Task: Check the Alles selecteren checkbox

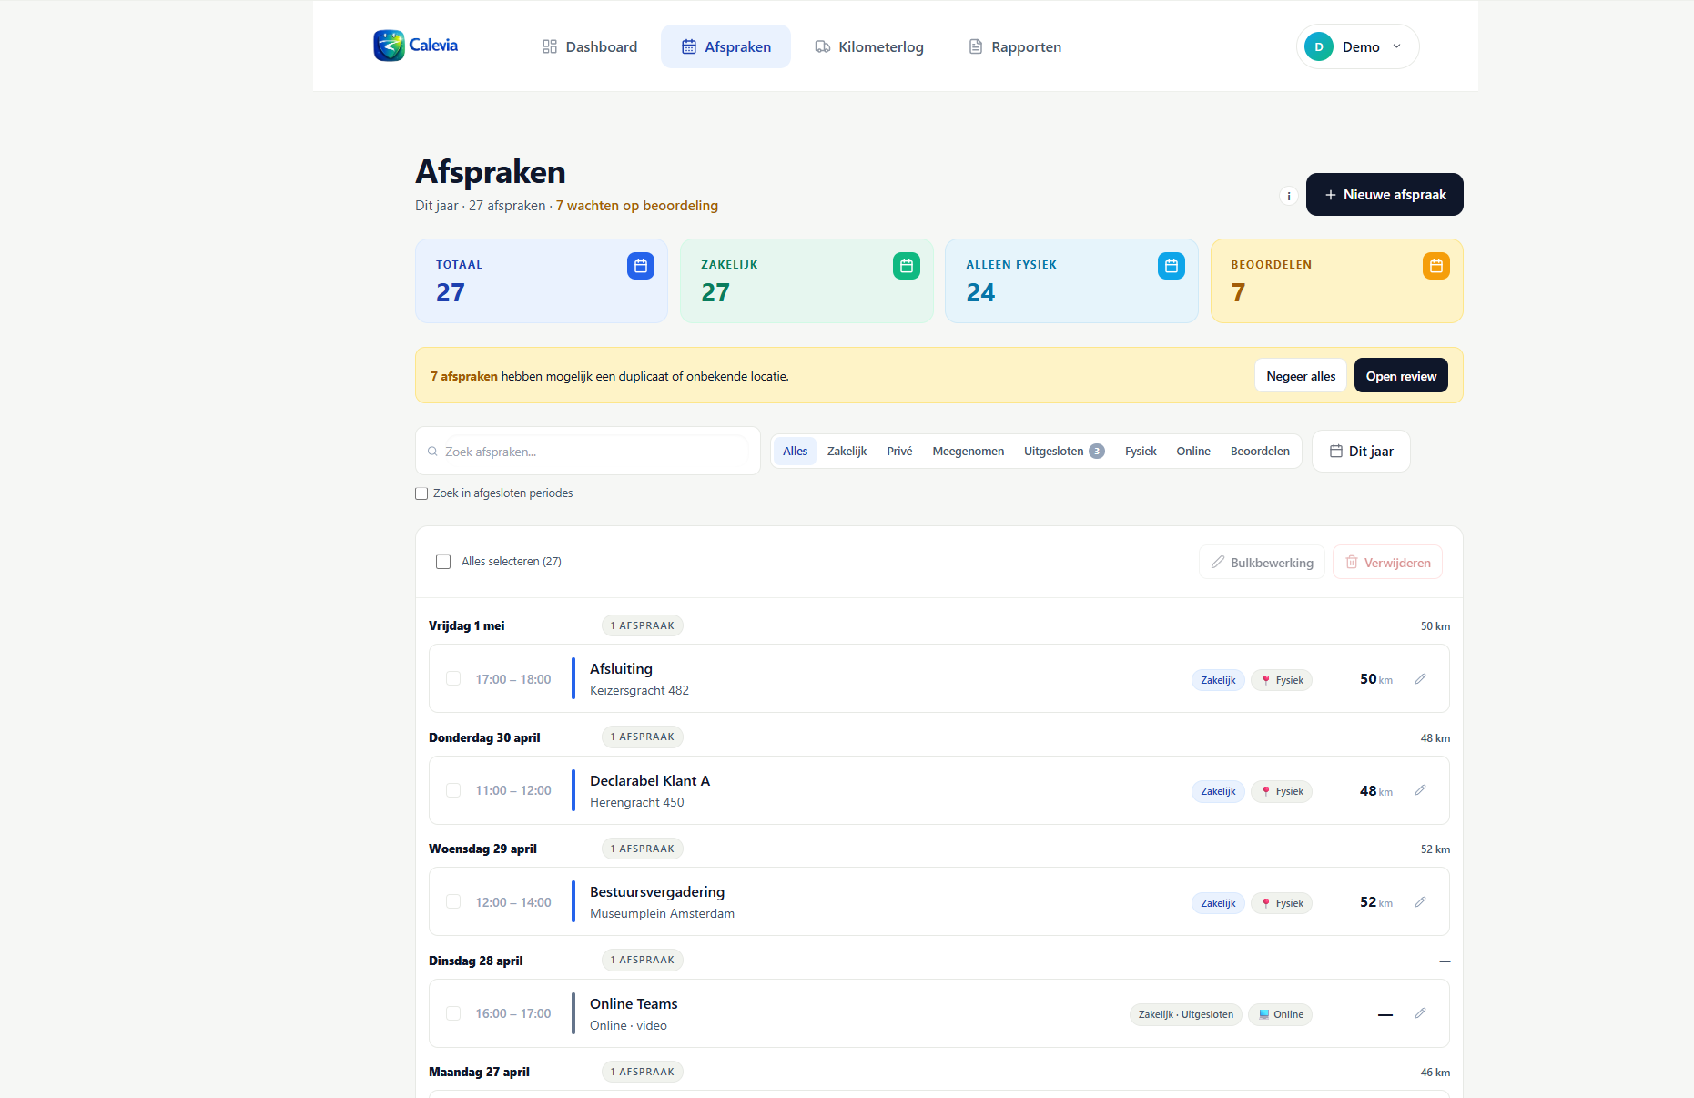Action: point(443,562)
